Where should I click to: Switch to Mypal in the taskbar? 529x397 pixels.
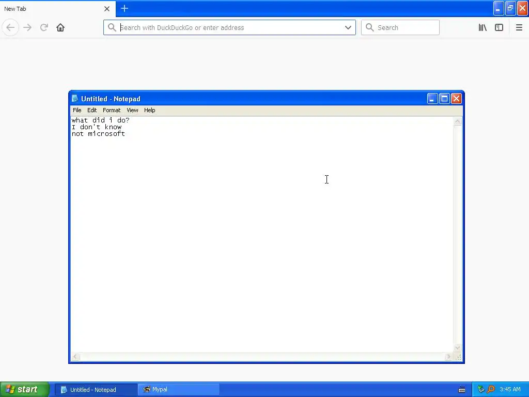pos(179,390)
